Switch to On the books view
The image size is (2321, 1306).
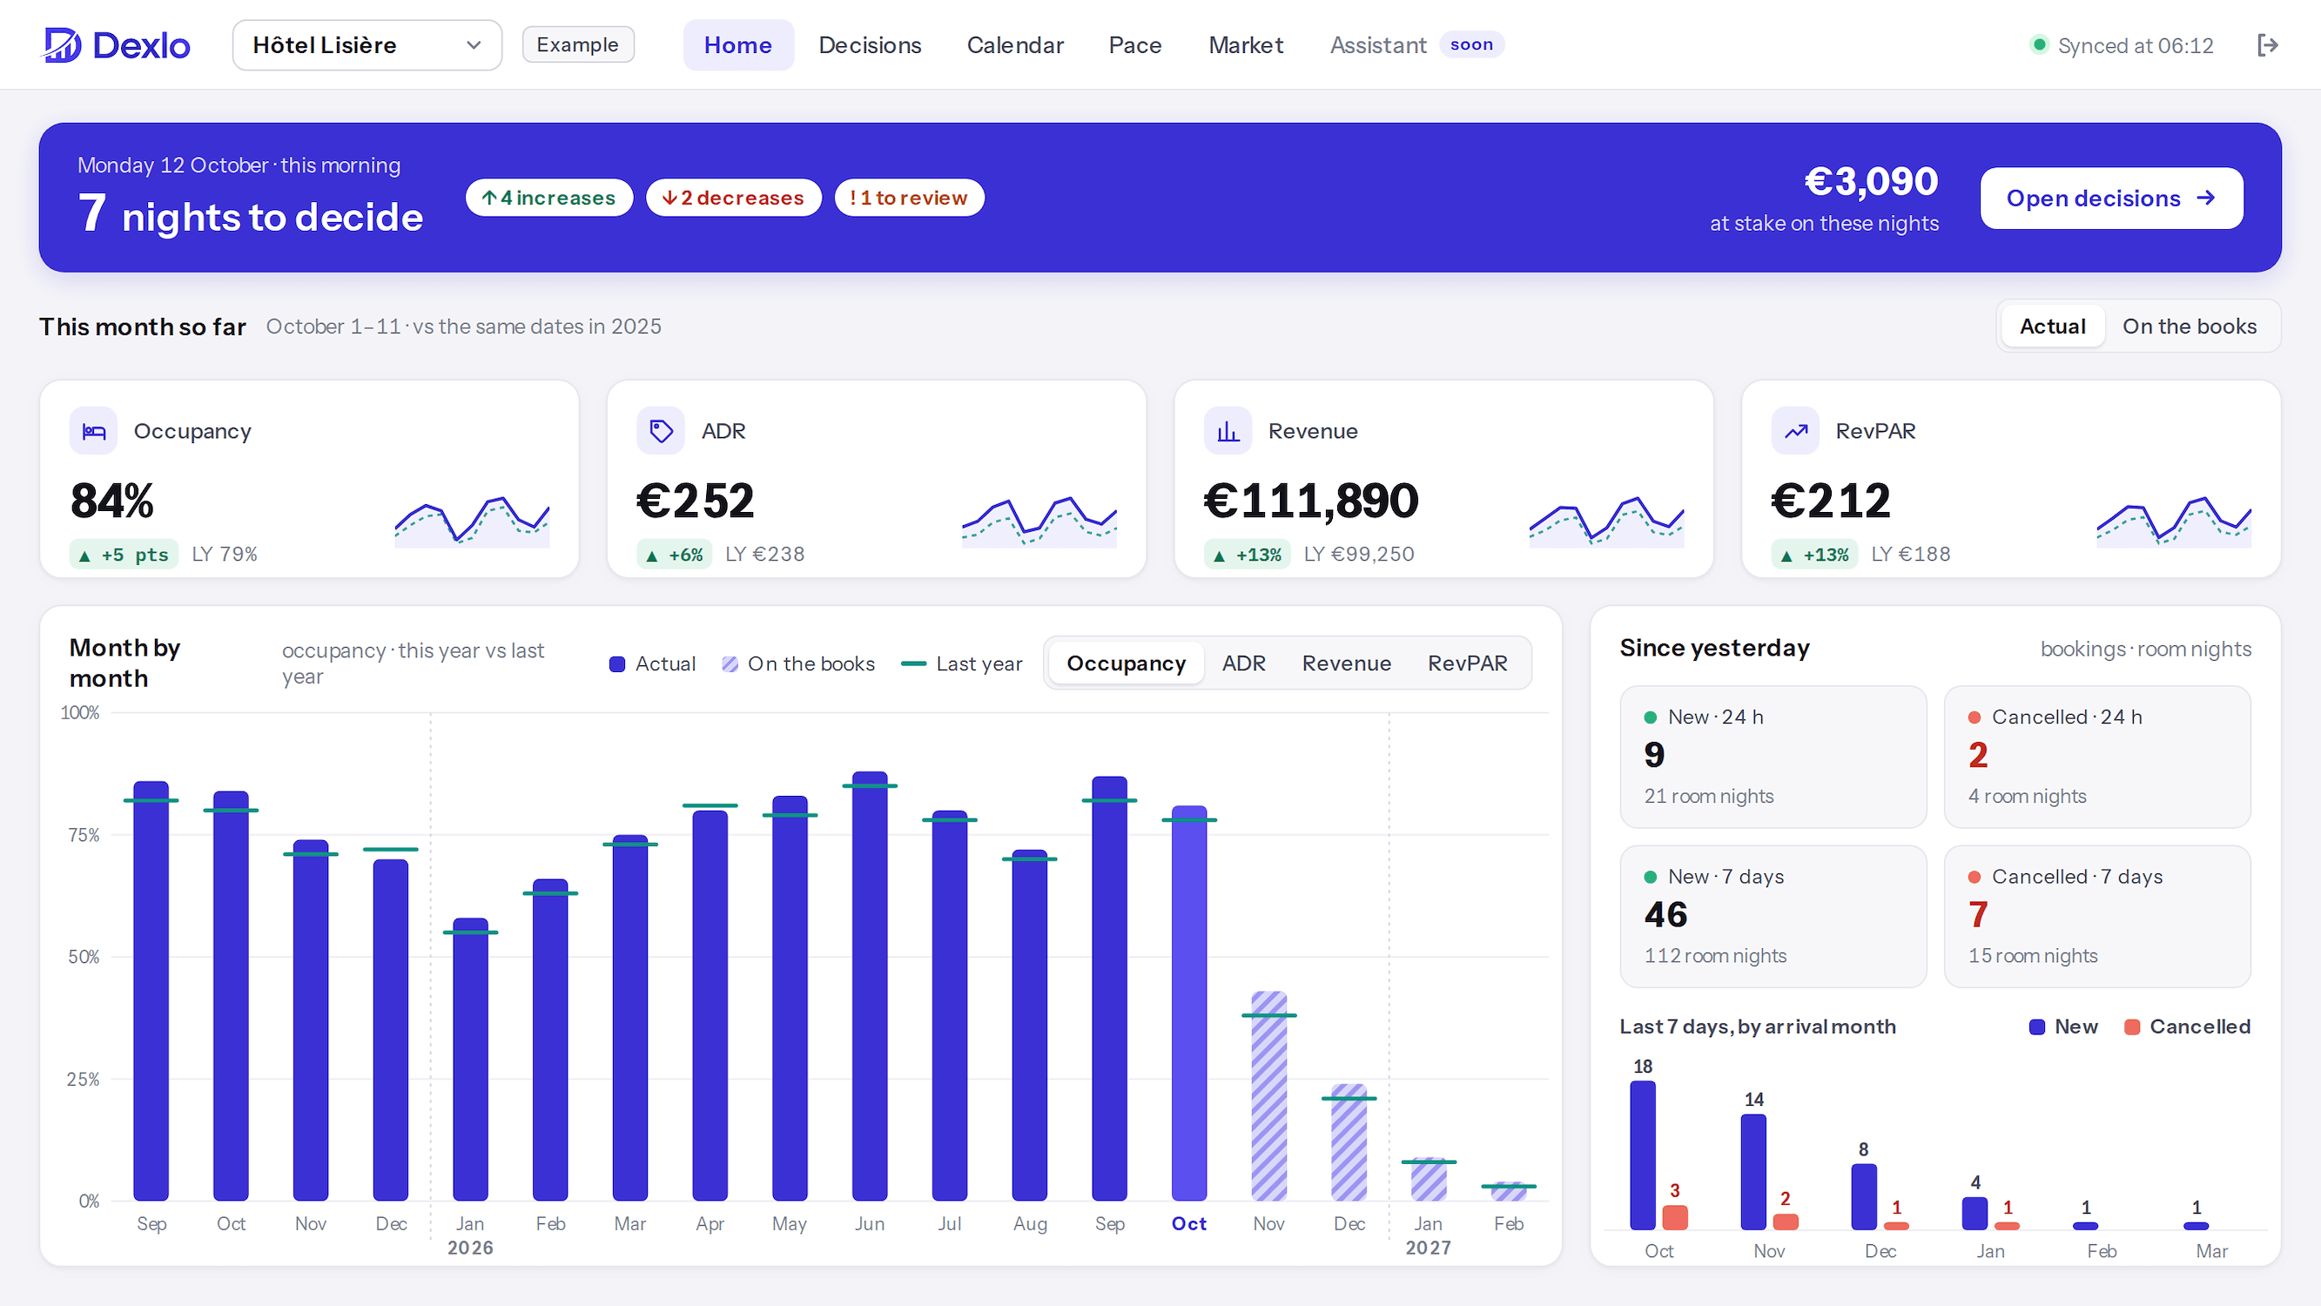point(2190,326)
